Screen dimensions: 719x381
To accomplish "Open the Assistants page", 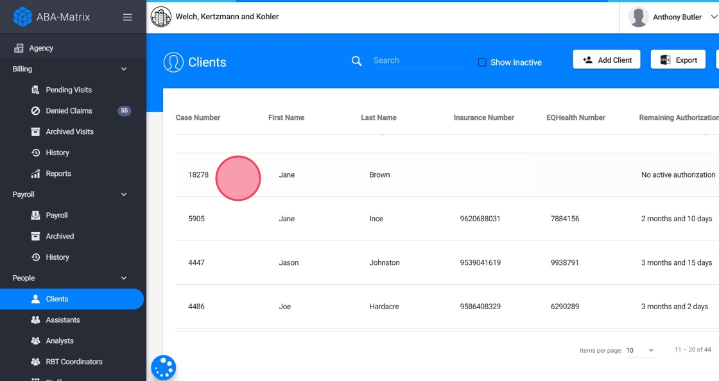I will click(63, 320).
